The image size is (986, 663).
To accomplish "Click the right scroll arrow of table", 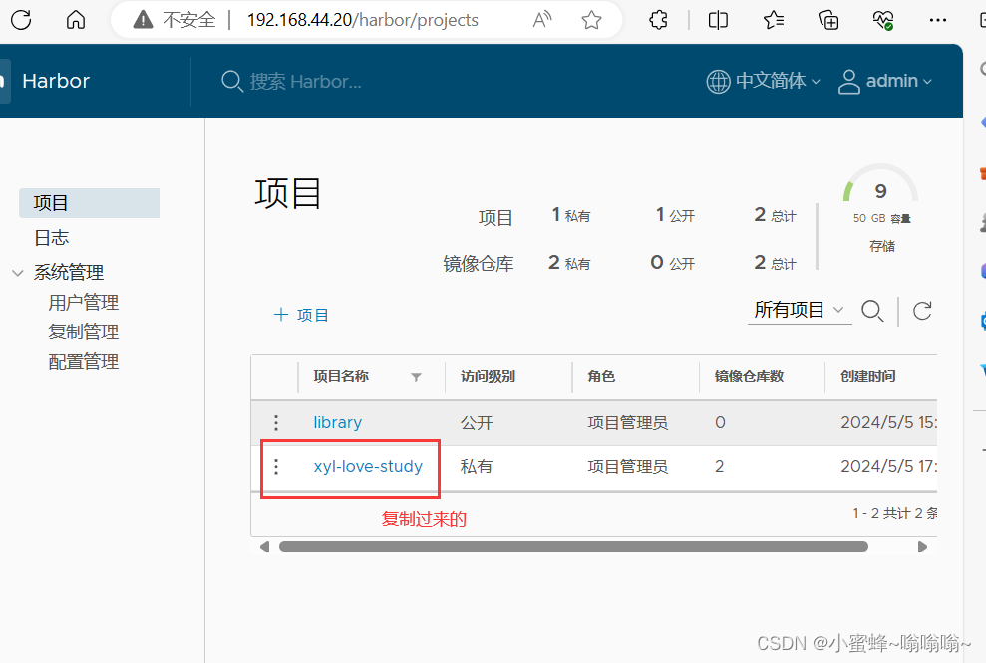I will click(x=922, y=547).
